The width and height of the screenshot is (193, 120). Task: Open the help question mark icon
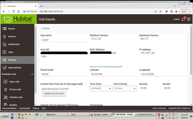189,19
